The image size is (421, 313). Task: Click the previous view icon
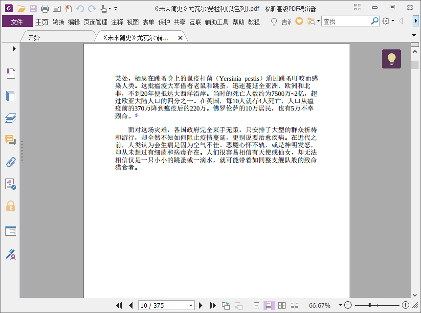pyautogui.click(x=226, y=305)
